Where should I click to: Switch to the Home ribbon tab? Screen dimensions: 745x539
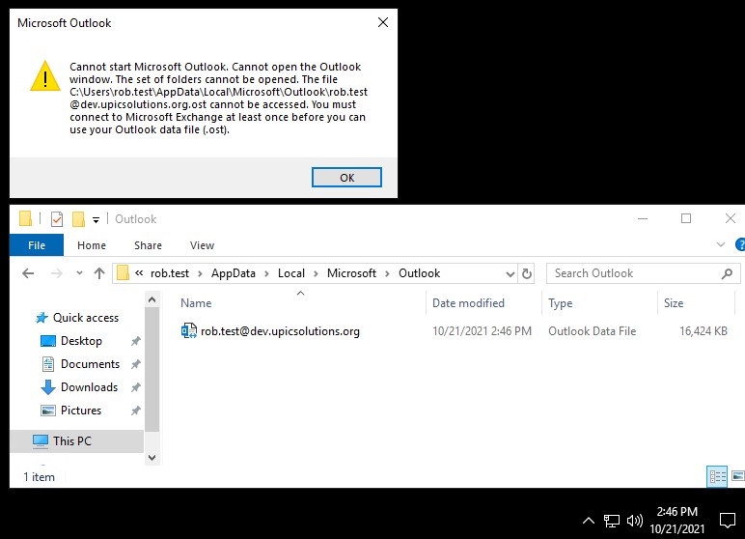coord(92,245)
